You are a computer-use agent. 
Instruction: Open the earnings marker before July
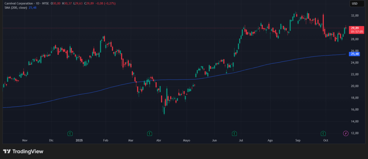point(234,134)
